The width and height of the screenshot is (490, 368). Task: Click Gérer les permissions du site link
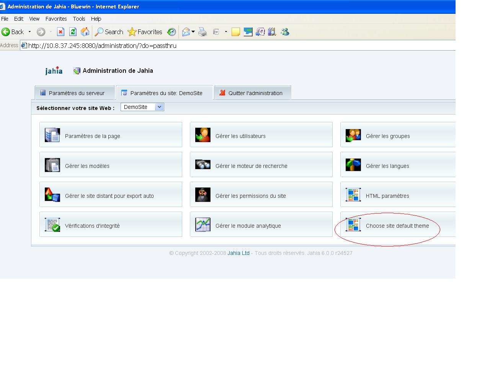point(251,196)
